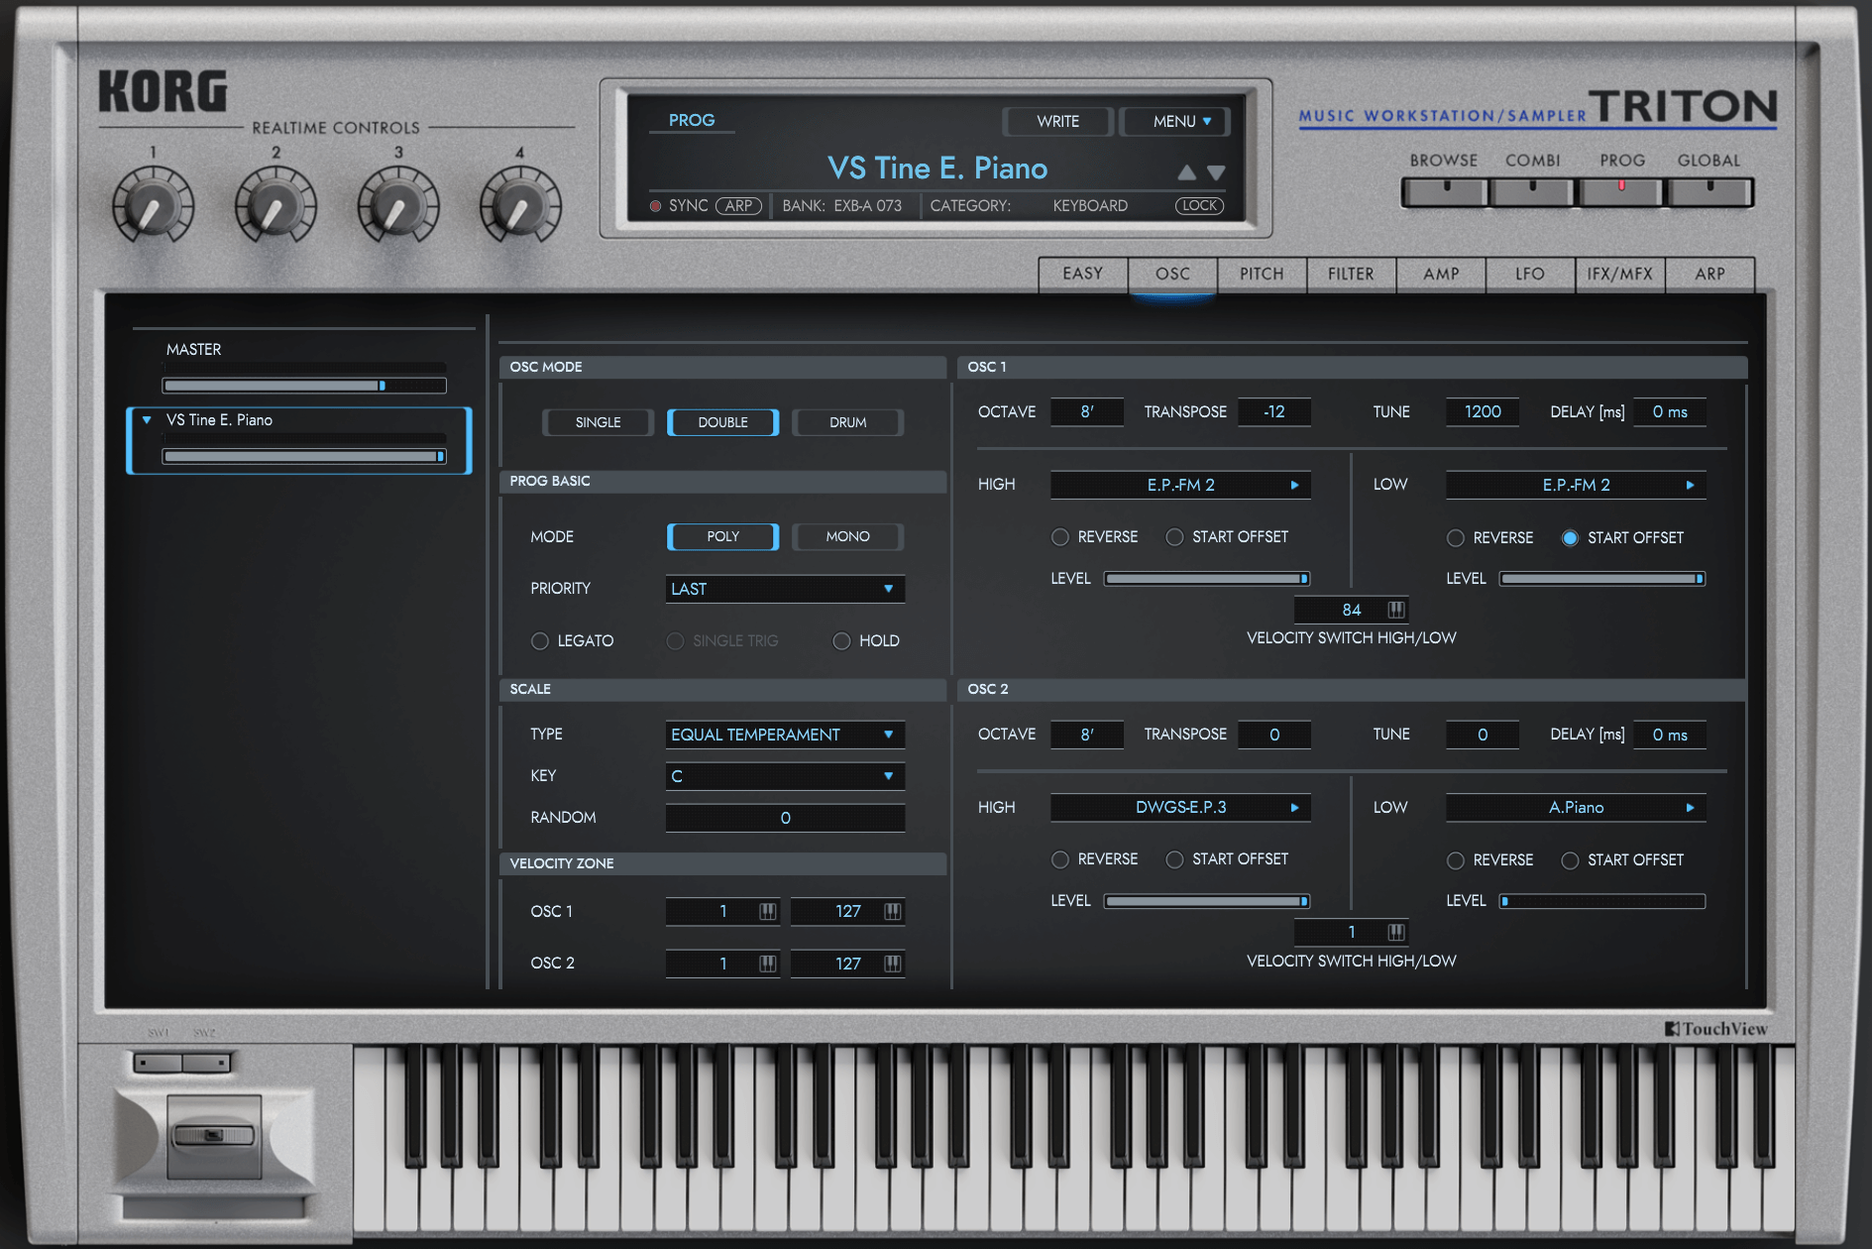Open OSC 2 HIGH sample selector DWGS-E.P.3
This screenshot has width=1872, height=1249.
tap(1180, 807)
